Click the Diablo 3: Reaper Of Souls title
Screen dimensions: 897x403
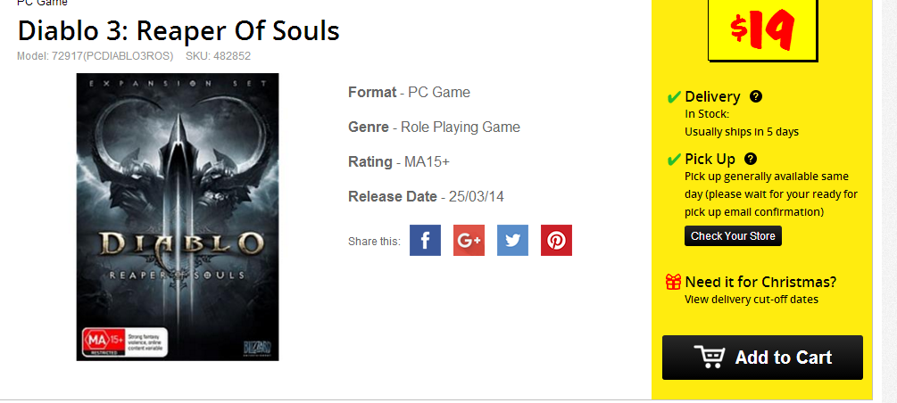click(179, 31)
